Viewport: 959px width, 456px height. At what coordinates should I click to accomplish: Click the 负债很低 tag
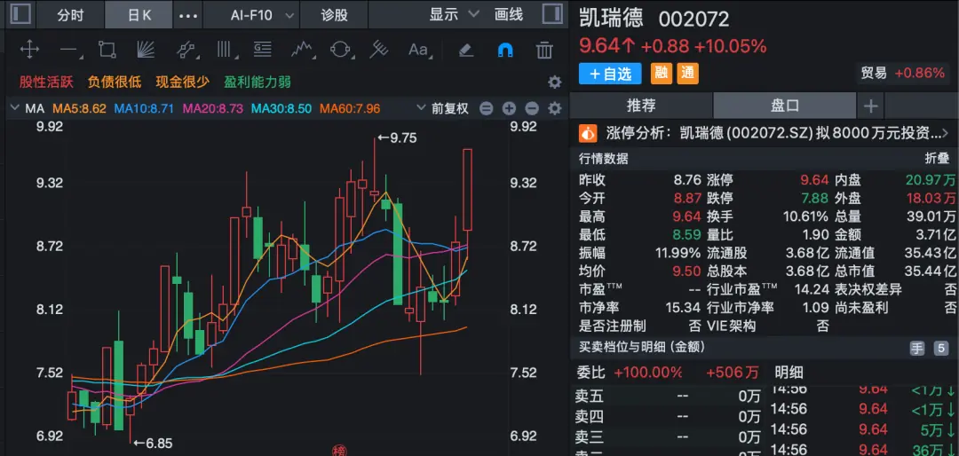(115, 82)
